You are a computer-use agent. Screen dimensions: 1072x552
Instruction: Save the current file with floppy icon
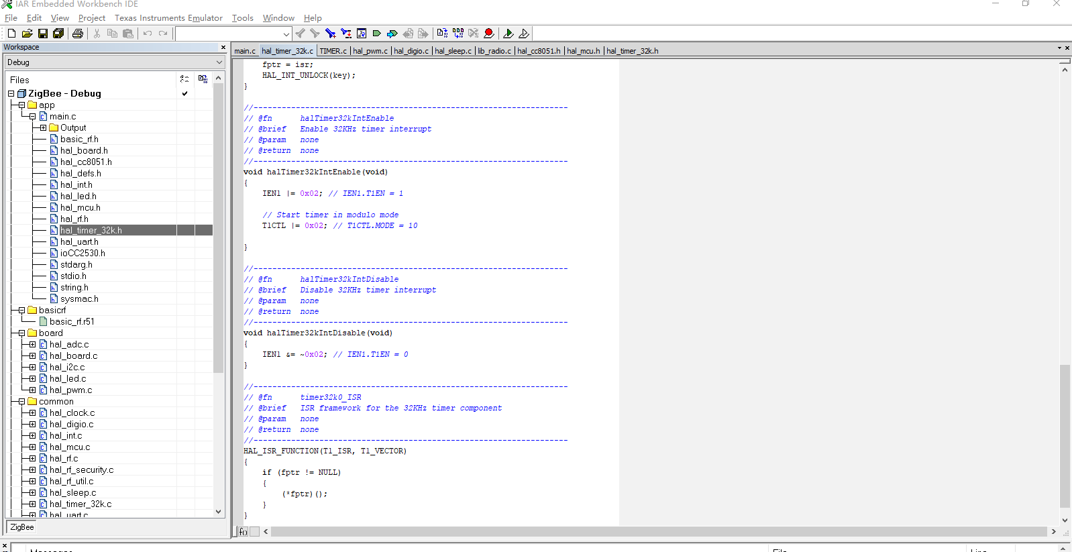point(43,34)
